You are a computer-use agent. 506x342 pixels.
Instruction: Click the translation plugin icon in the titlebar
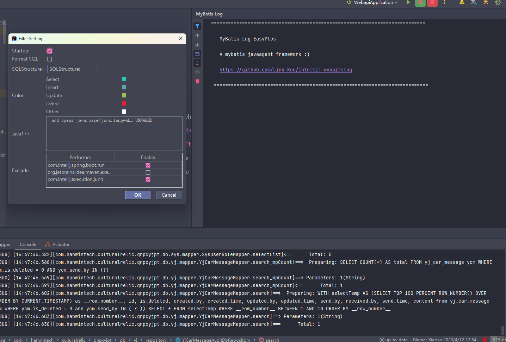474,3
